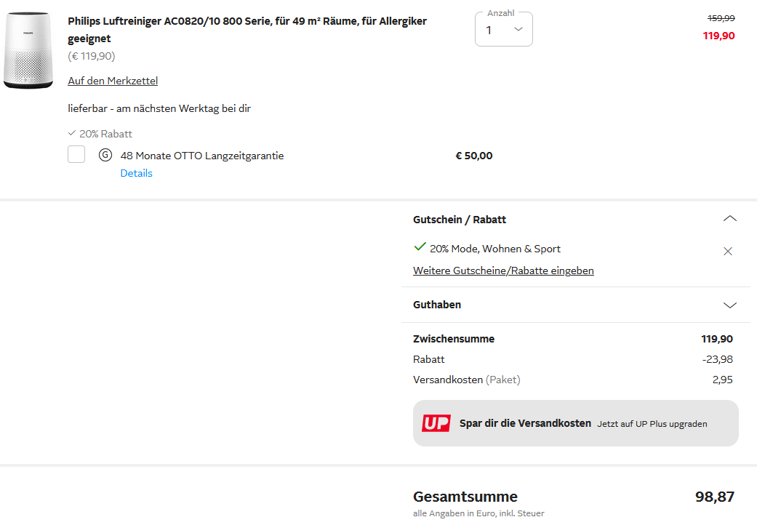Select the struck-through 159,99 original price
Image resolution: width=757 pixels, height=525 pixels.
coord(721,18)
